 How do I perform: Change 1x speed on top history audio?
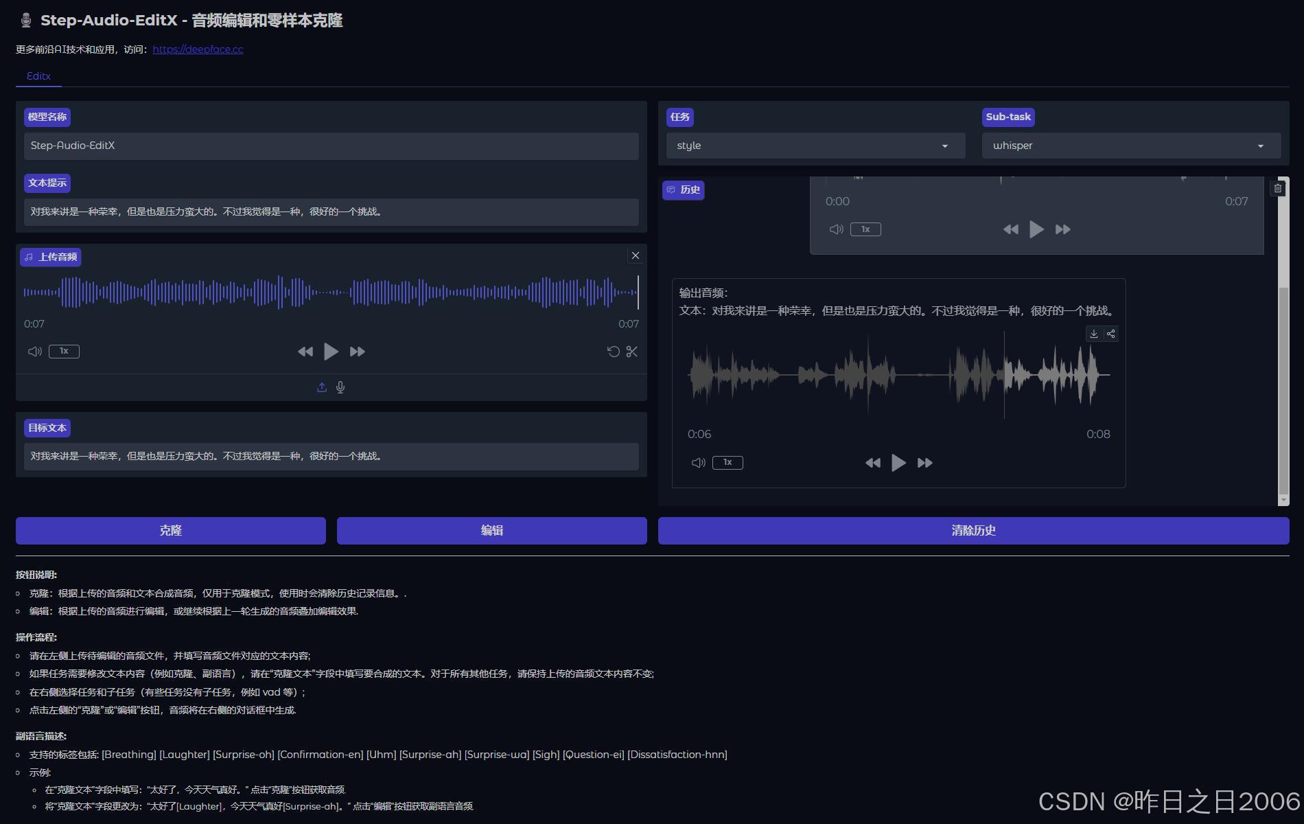[865, 229]
